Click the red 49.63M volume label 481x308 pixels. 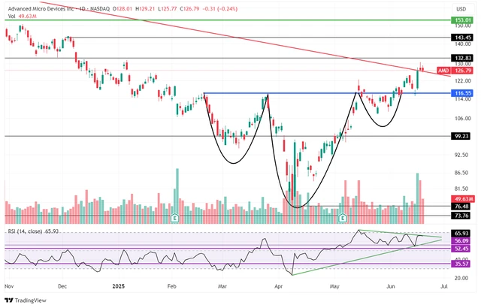click(x=463, y=198)
